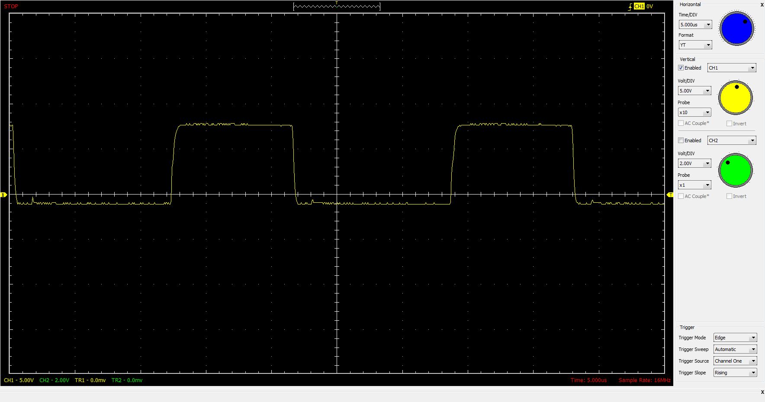Click the blue Time/DIV knob
Image resolution: width=765 pixels, height=402 pixels.
[x=736, y=29]
